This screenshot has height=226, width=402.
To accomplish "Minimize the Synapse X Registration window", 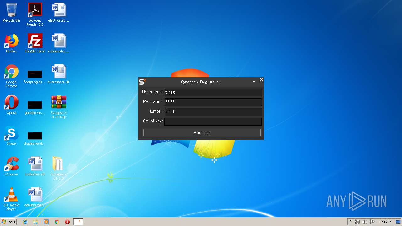I will pos(254,81).
